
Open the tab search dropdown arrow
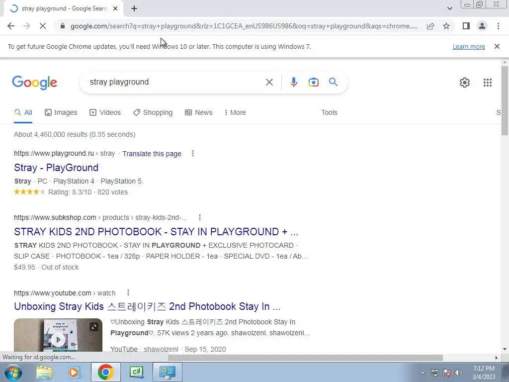point(449,8)
